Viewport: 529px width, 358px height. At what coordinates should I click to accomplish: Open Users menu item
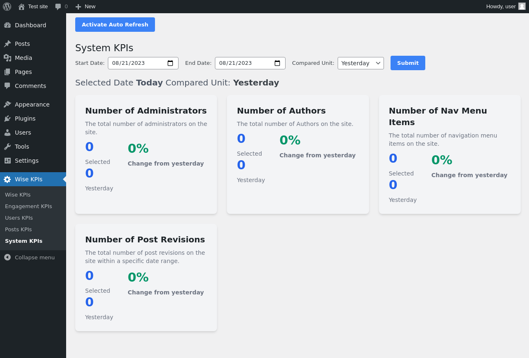[x=33, y=133]
